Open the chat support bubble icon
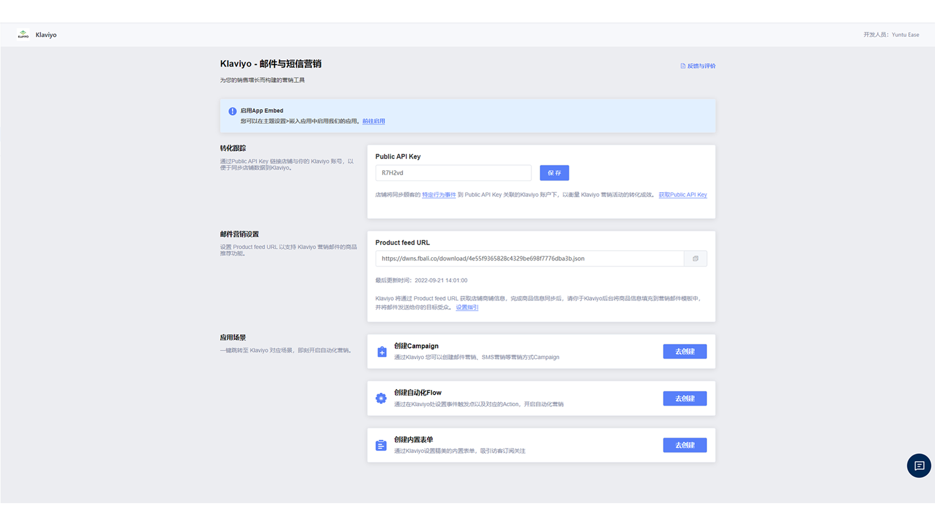The width and height of the screenshot is (935, 525). [918, 466]
